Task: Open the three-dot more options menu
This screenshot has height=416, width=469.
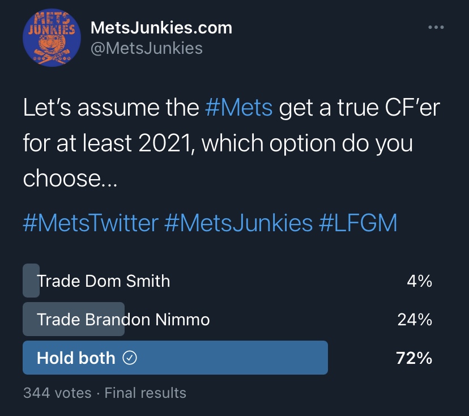Action: pyautogui.click(x=436, y=28)
